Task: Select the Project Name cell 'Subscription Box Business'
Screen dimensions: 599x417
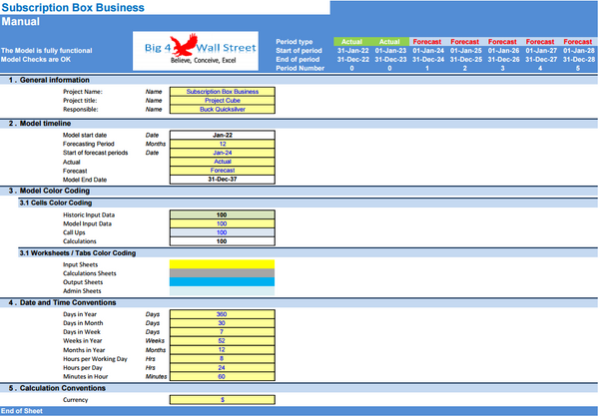Action: pyautogui.click(x=222, y=91)
